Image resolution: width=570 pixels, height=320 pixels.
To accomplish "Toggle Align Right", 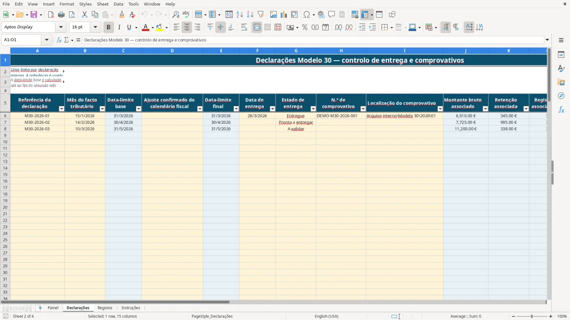I will pyautogui.click(x=198, y=27).
